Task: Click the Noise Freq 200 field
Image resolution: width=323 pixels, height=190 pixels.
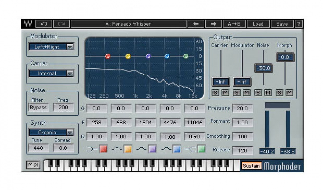Action: 63,107
